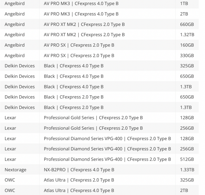Select the 1.33TB capacity cell
Viewport: 205px width, 195px height.
point(187,170)
